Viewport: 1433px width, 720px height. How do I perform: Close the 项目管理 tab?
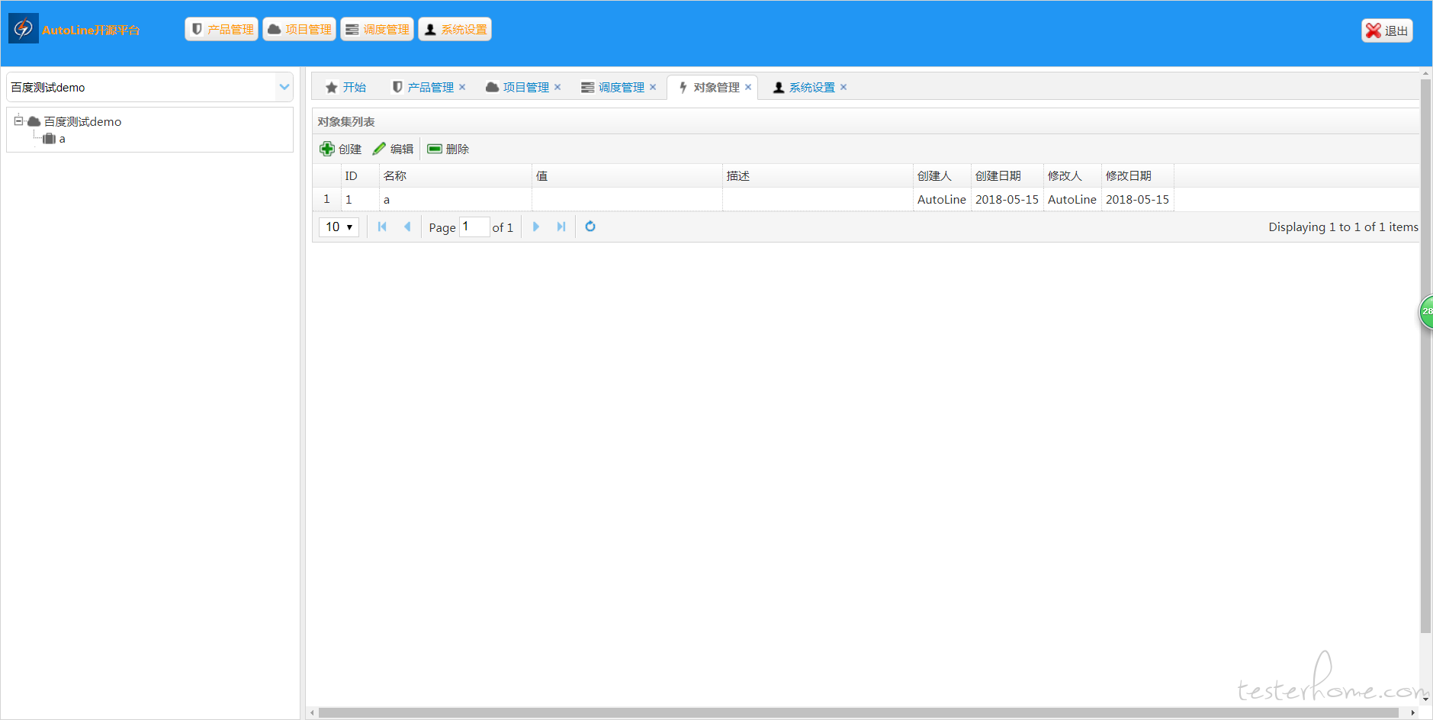tap(557, 87)
